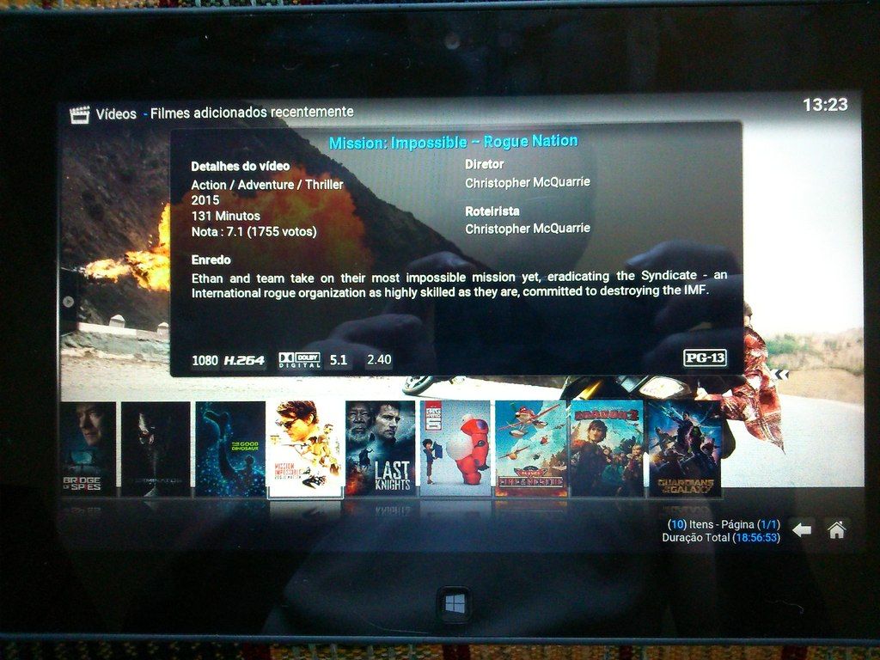
Task: Open Mission Impossible Rogue Nation poster
Action: pyautogui.click(x=305, y=449)
